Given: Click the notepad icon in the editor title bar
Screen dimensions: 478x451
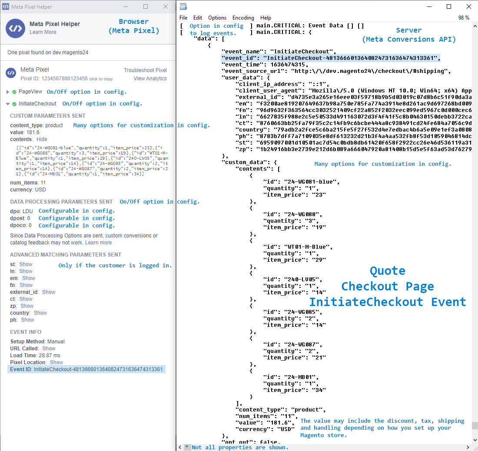Looking at the screenshot, I should coord(183,7).
